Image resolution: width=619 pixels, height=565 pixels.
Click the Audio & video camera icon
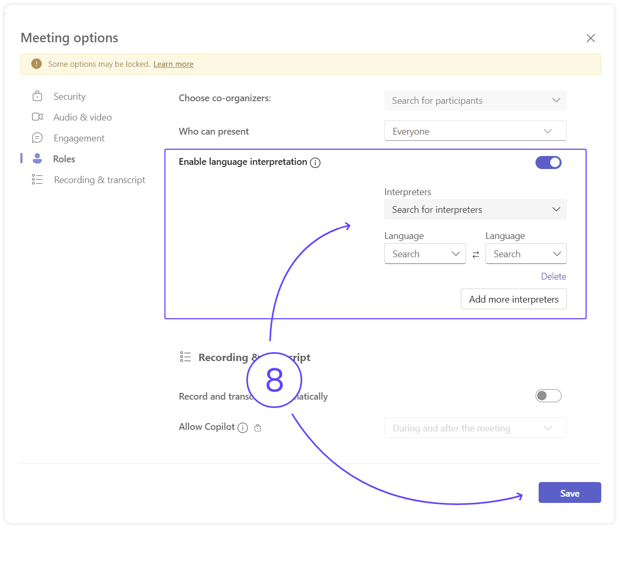(x=37, y=117)
